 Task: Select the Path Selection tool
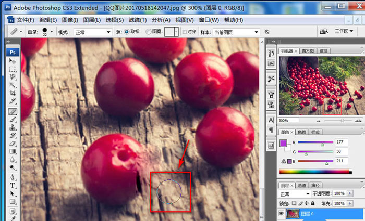tap(13, 193)
